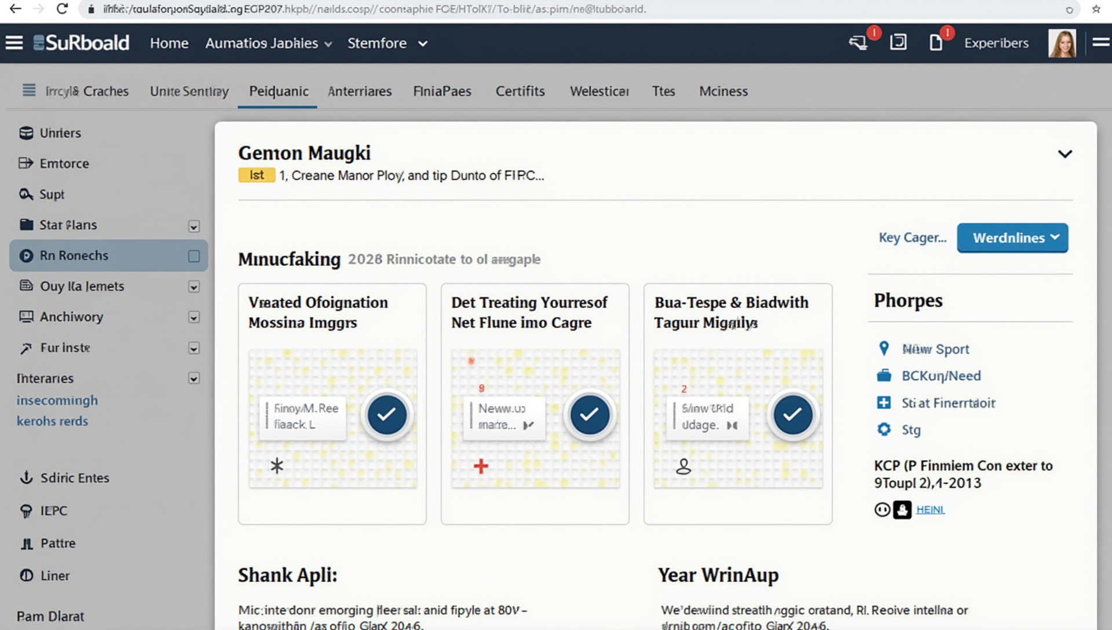Open the Stemfore menu in the navbar
The image size is (1112, 630).
[387, 43]
